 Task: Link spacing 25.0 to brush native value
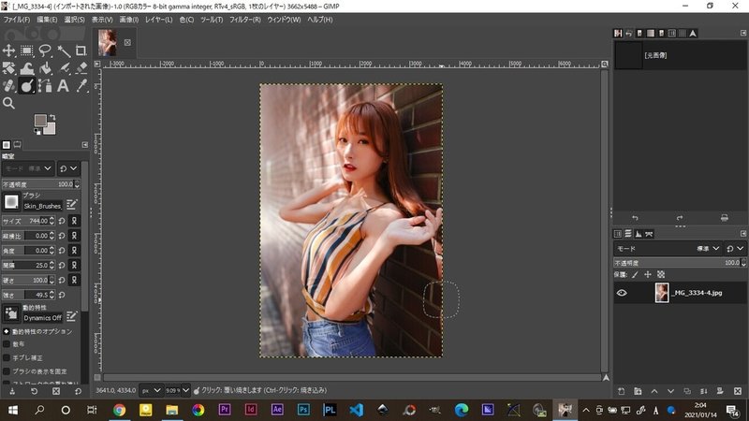click(x=74, y=266)
